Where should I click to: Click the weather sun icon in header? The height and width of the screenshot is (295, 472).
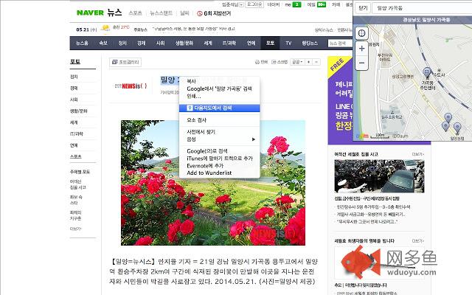pos(105,29)
